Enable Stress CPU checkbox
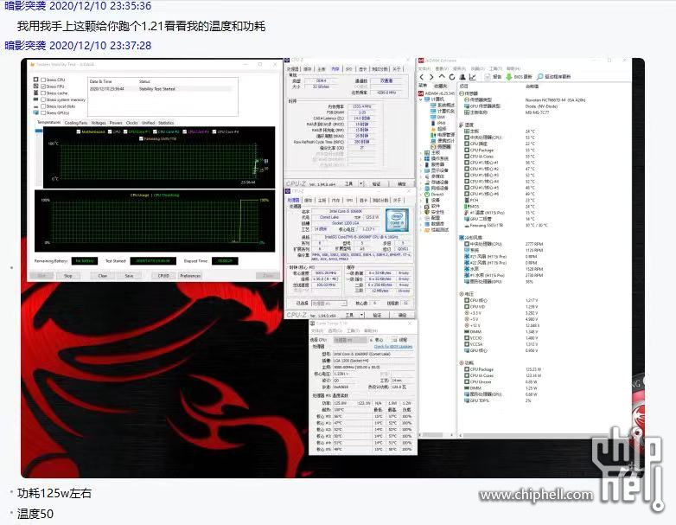676x525 pixels. tap(43, 80)
